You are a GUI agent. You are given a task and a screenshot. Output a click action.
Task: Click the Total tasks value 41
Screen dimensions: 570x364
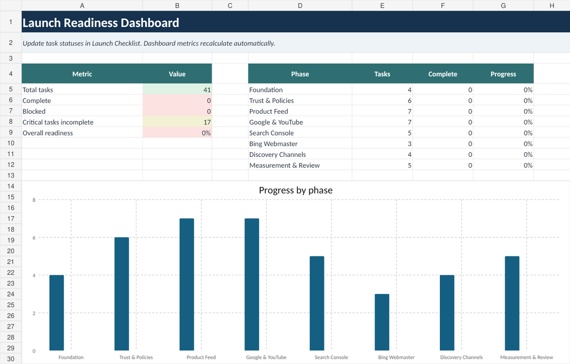coord(177,90)
